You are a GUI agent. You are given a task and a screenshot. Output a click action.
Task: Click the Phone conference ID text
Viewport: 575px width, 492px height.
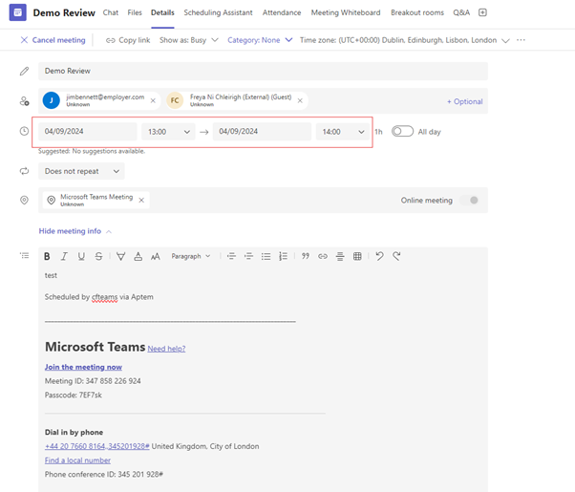click(104, 474)
